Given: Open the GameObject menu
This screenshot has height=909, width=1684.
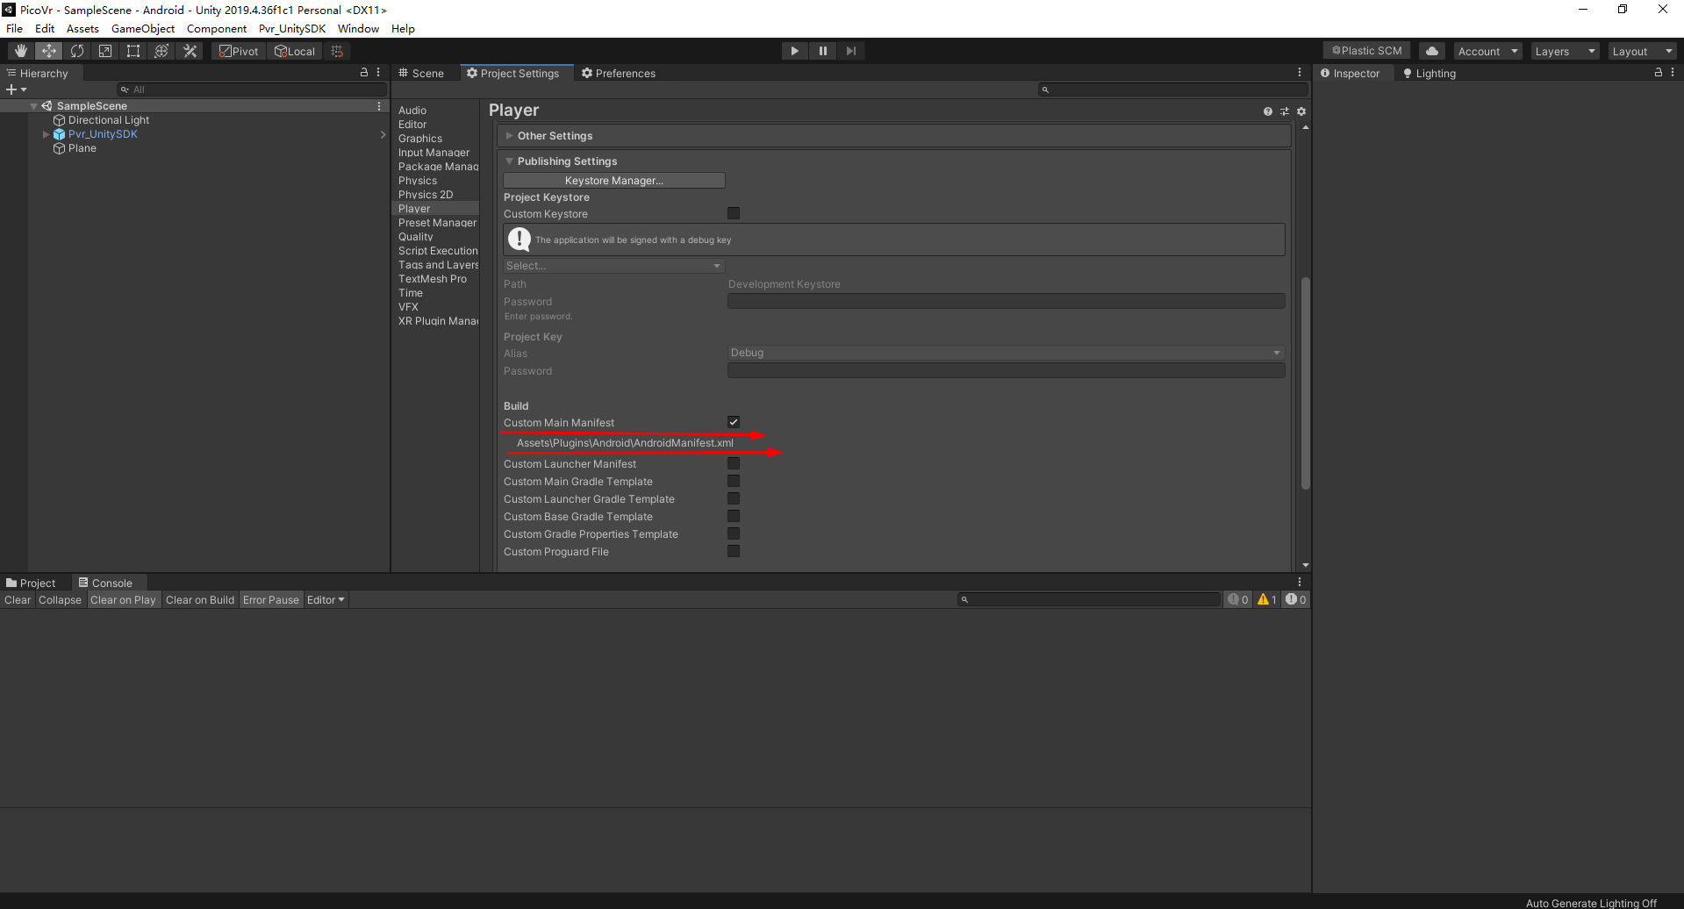Looking at the screenshot, I should click(x=142, y=28).
